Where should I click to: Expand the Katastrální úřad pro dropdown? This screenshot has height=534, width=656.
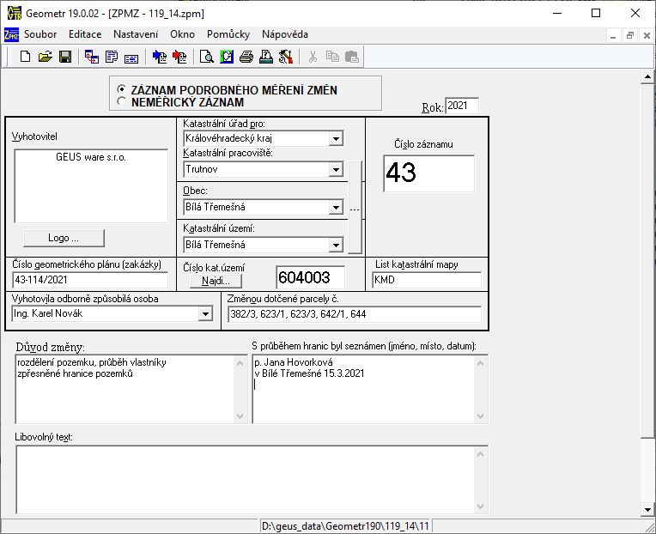point(336,138)
